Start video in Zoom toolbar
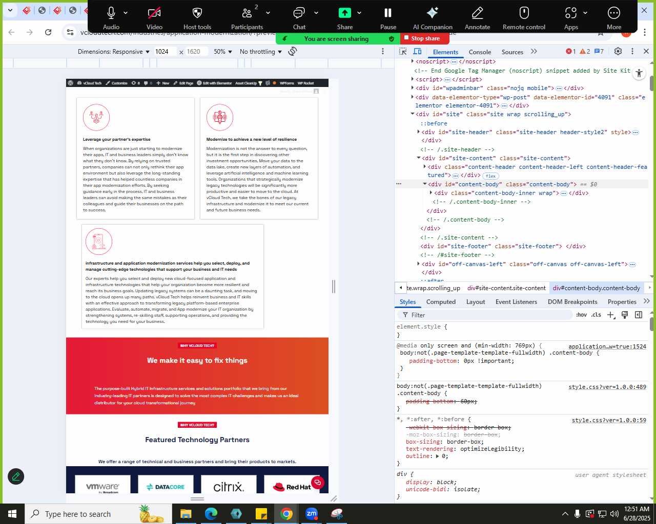This screenshot has width=656, height=524. pyautogui.click(x=154, y=17)
